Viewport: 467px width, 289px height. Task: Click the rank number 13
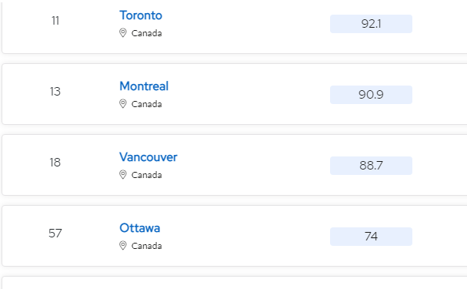click(x=55, y=92)
